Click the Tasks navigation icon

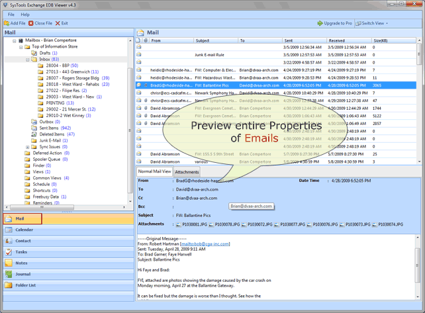[x=9, y=252]
